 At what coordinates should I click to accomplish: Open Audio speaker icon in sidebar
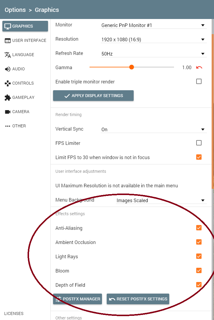(8, 69)
